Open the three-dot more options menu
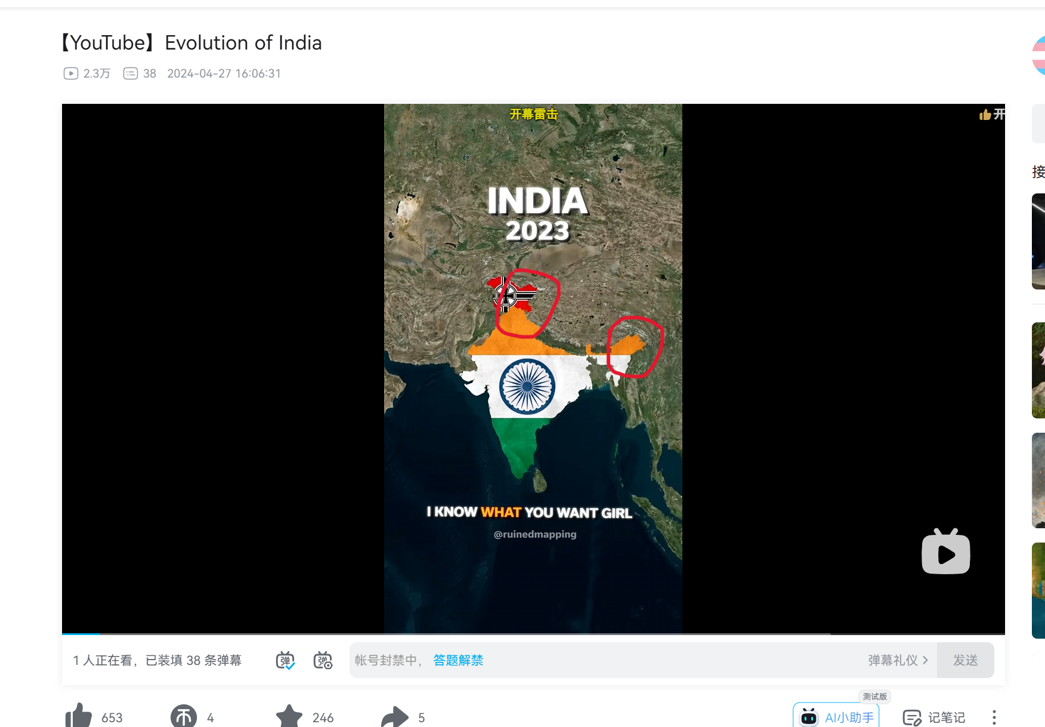Viewport: 1045px width, 727px height. coord(994,717)
